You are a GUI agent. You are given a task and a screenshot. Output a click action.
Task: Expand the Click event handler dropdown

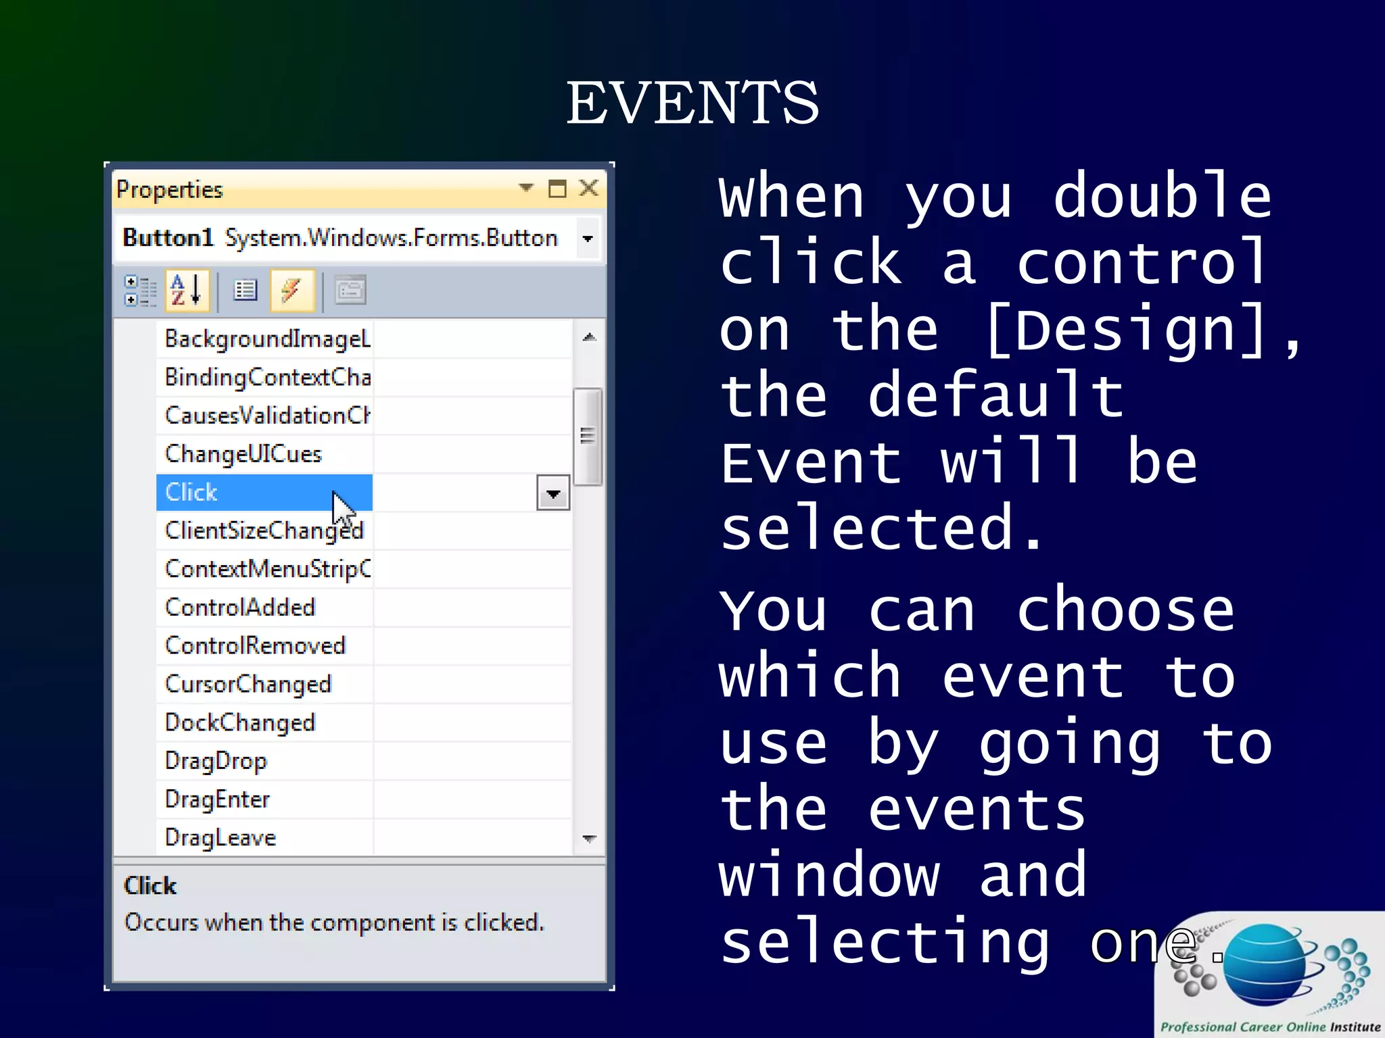[553, 493]
